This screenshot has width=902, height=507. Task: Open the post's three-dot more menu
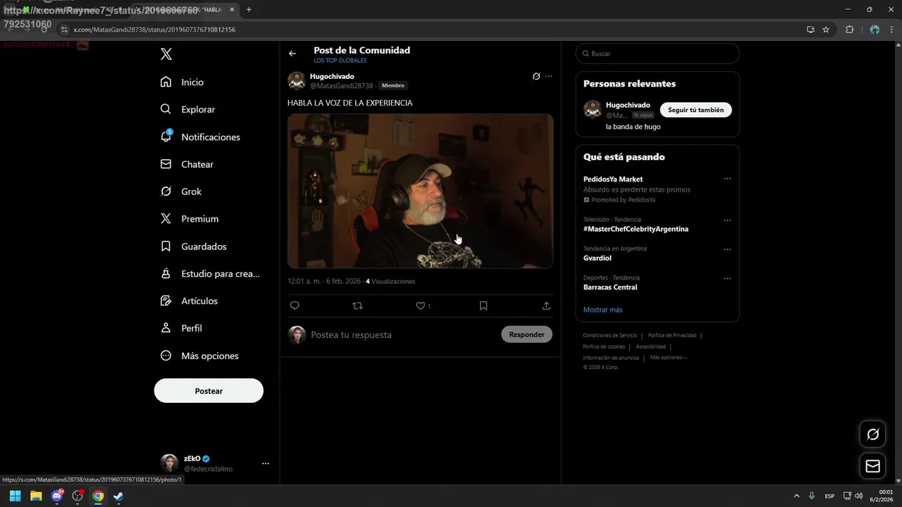(549, 76)
